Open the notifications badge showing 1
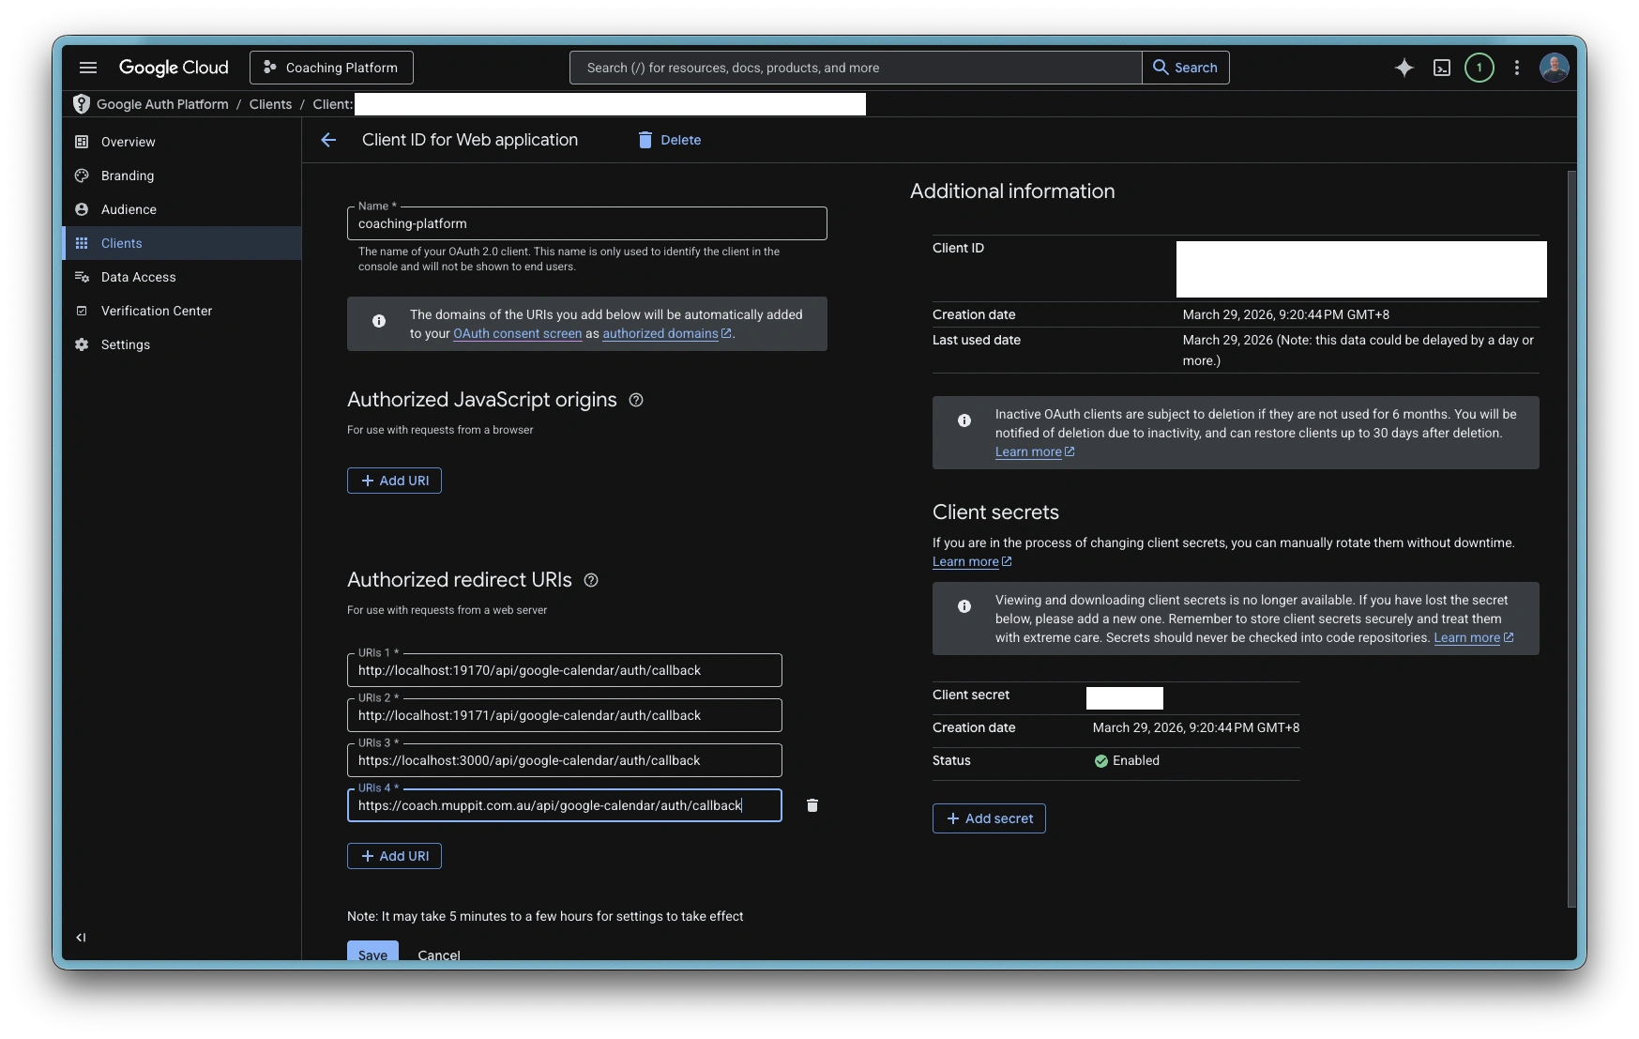1639x1039 pixels. pos(1480,68)
